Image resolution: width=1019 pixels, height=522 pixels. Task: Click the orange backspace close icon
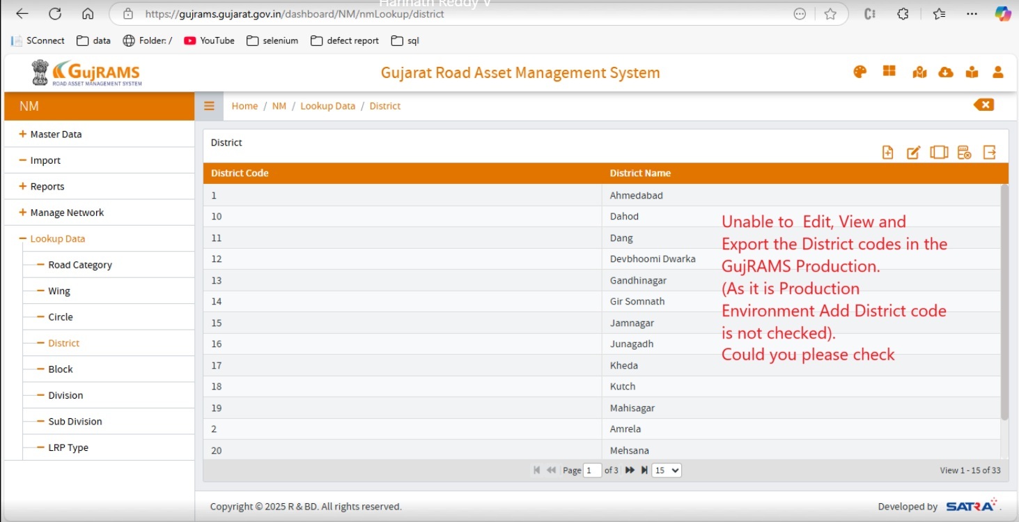tap(983, 105)
